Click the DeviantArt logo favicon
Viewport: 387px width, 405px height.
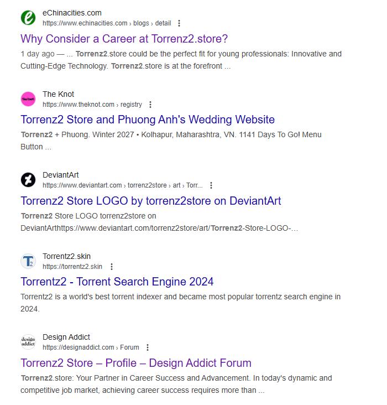pyautogui.click(x=28, y=180)
